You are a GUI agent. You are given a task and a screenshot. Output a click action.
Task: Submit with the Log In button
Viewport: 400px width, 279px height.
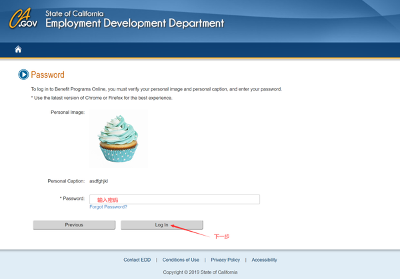(162, 225)
